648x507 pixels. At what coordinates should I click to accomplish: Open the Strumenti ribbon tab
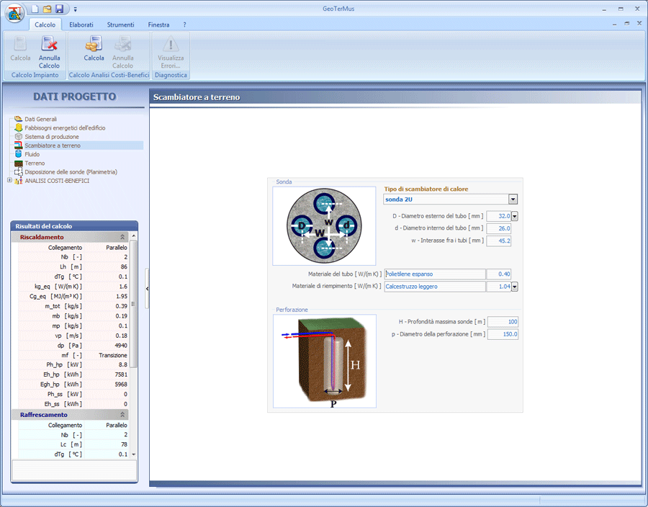121,24
